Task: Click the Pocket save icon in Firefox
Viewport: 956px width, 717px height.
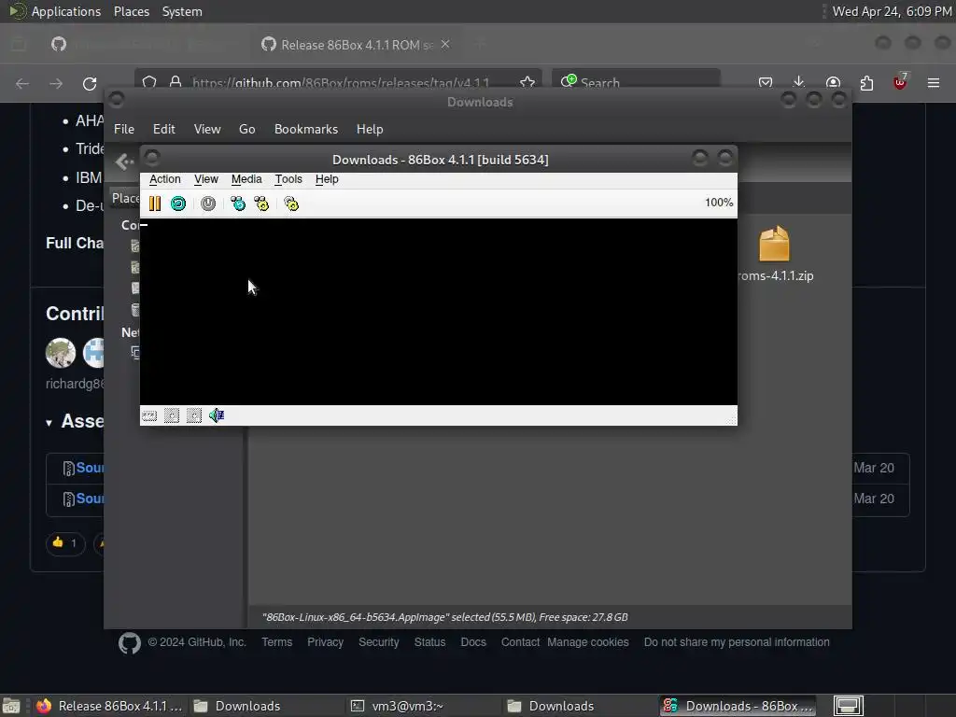Action: (x=766, y=83)
